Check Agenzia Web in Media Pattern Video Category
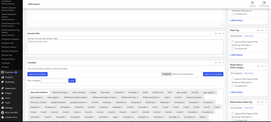This screenshot has width=271, height=122. click(233, 79)
